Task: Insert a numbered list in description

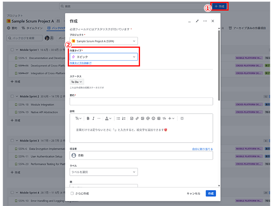Action: [124, 118]
